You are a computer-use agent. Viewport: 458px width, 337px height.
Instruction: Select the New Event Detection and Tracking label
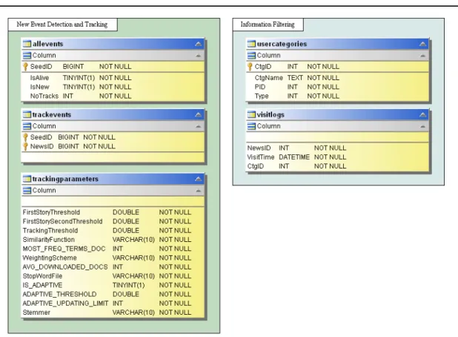[x=62, y=24]
